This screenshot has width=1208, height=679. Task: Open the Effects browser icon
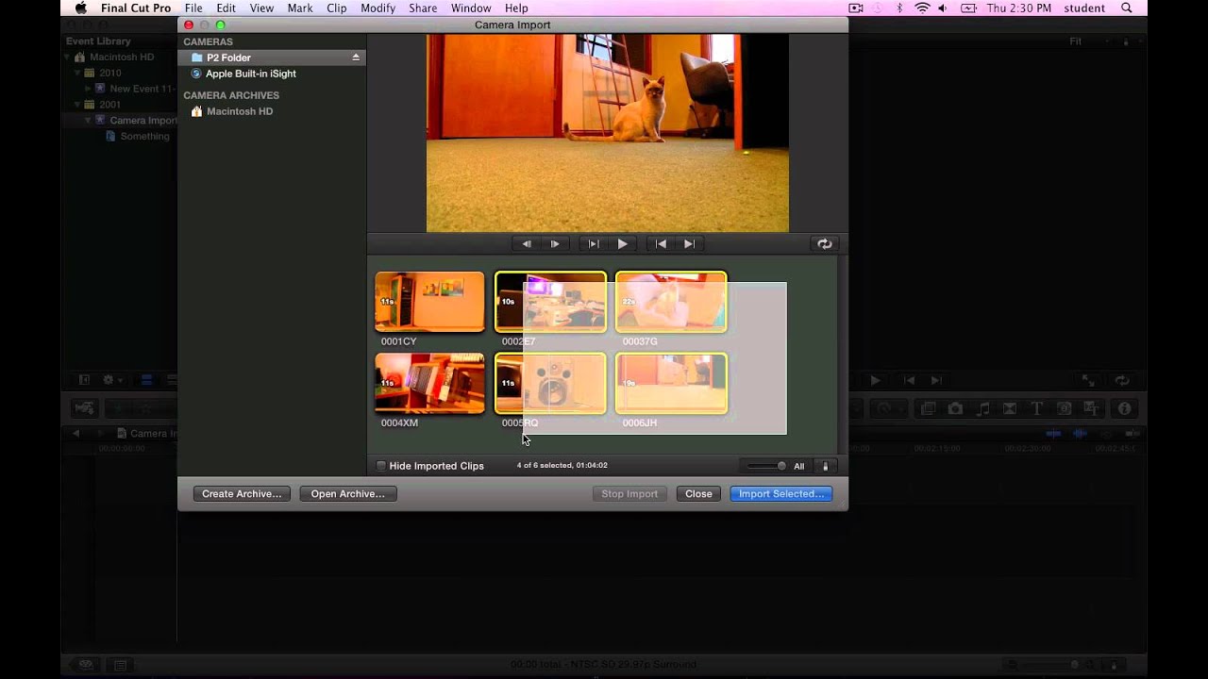coord(928,408)
